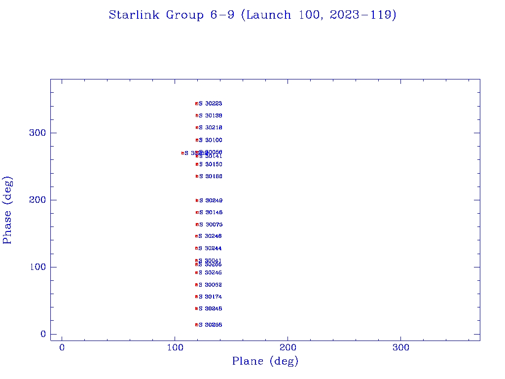Screen dimensions: 505x379
Task: Select the S 30138 satellite label
Action: click(210, 115)
